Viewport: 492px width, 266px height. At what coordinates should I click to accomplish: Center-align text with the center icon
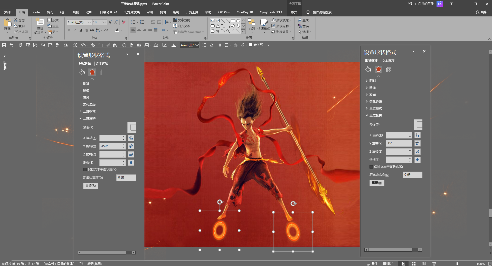coord(139,30)
